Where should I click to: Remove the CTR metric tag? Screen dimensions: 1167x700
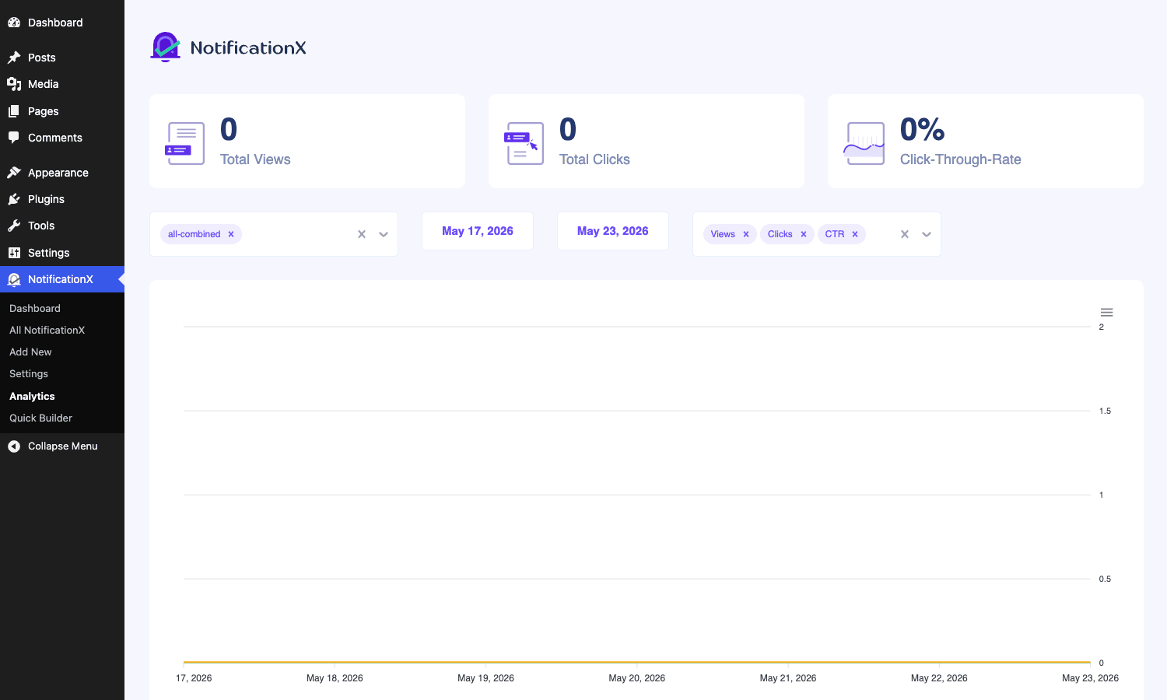(855, 234)
